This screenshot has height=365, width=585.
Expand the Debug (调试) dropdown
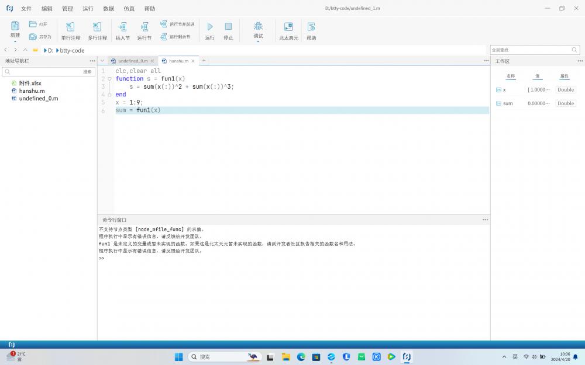(x=258, y=41)
